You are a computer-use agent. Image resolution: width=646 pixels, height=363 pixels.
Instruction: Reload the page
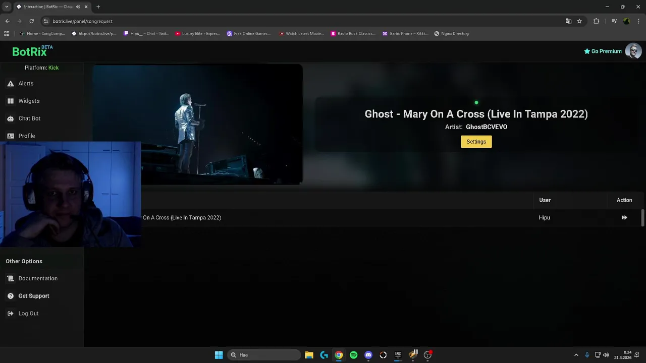[31, 21]
